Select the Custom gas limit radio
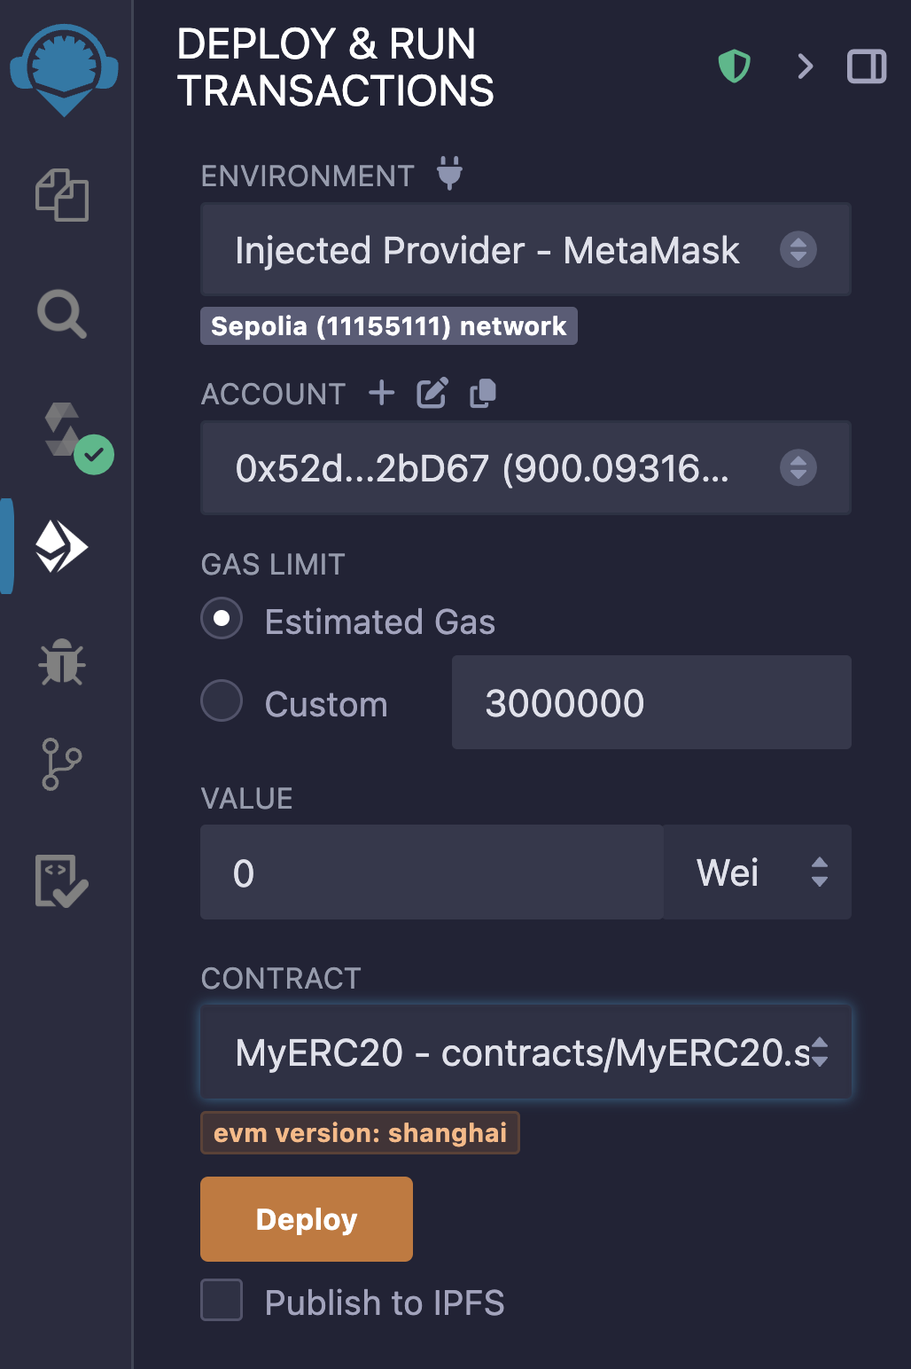Screen dimensions: 911x1369 click(222, 701)
